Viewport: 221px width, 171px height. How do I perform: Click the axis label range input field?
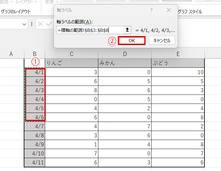point(90,30)
